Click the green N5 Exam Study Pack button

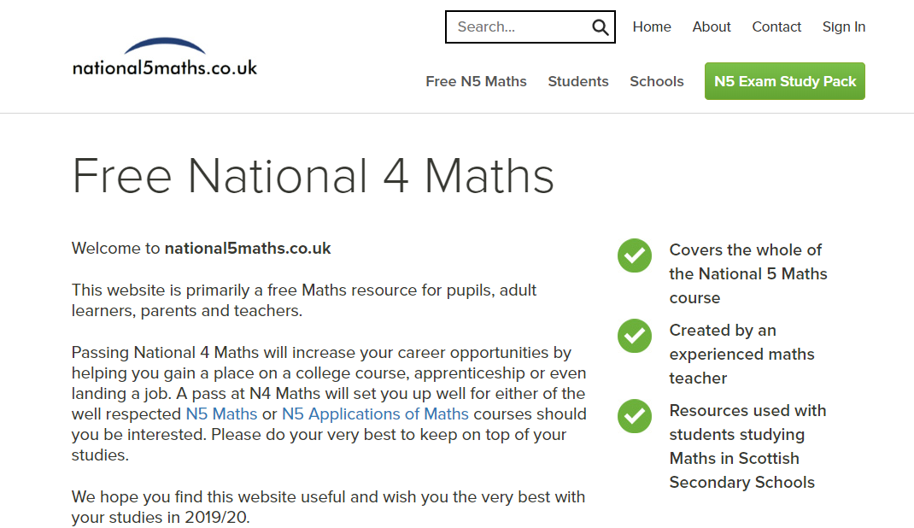click(x=784, y=81)
